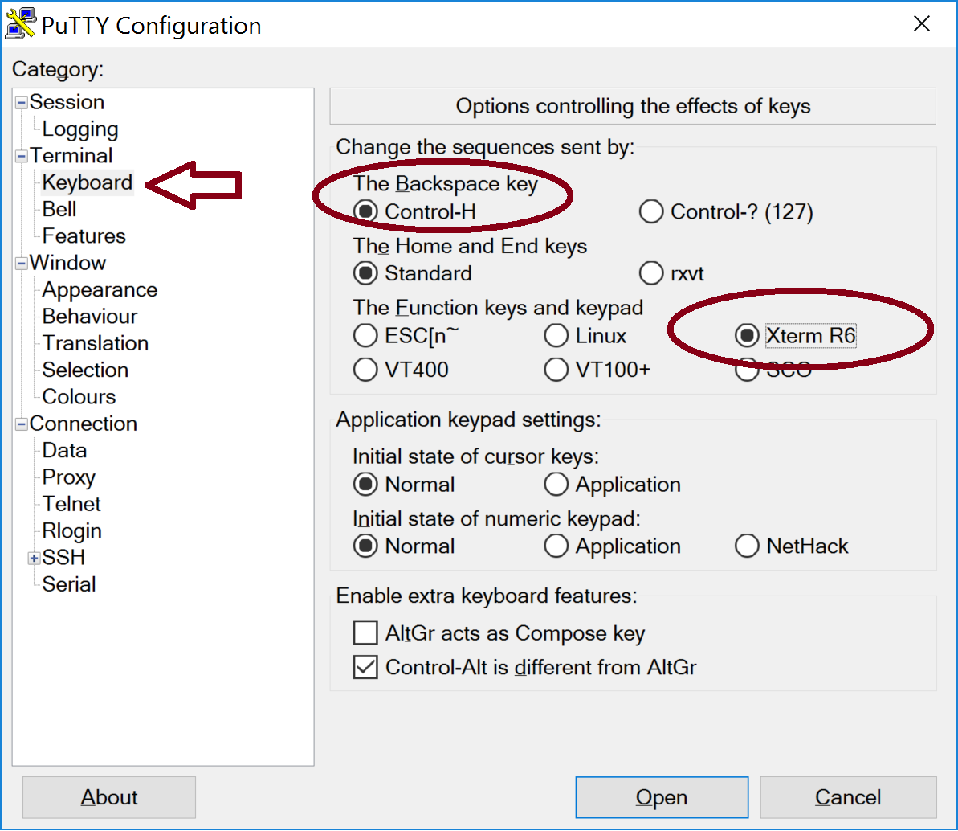Uncheck Control-Alt is different from AltGr
This screenshot has width=958, height=831.
click(x=365, y=667)
